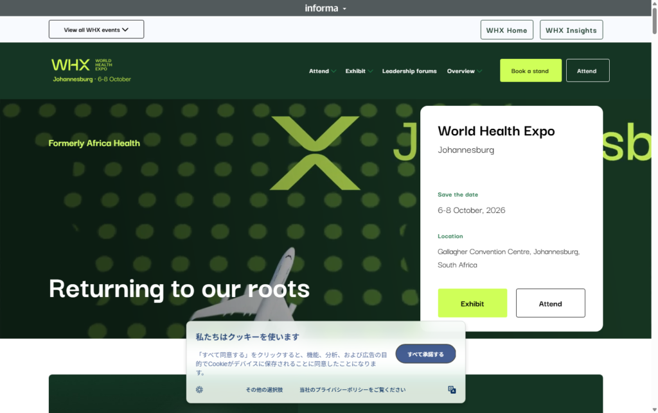The width and height of the screenshot is (658, 413).
Task: Open cookie preferences via the gear icon
Action: tap(199, 389)
